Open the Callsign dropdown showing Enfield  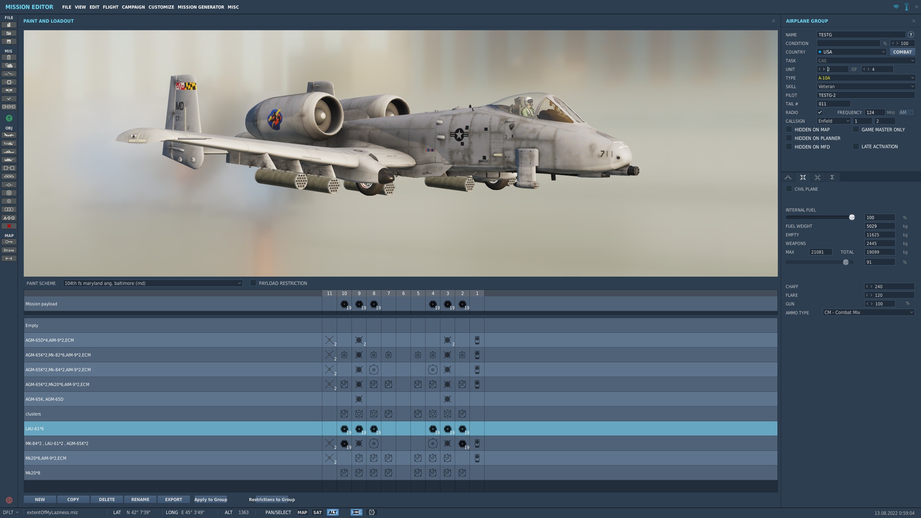pyautogui.click(x=834, y=121)
